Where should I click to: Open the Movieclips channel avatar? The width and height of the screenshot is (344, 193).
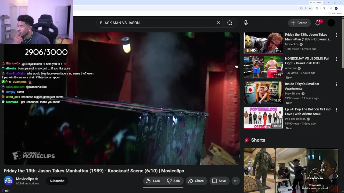point(8,181)
